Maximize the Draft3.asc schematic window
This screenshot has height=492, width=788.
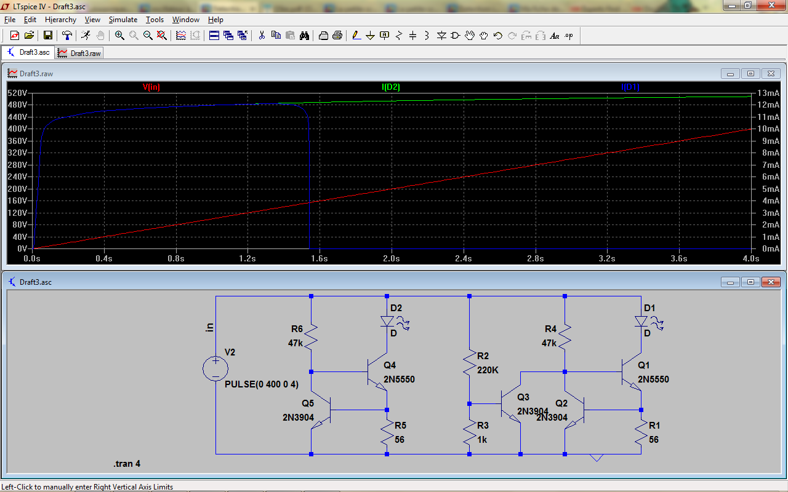tap(750, 282)
